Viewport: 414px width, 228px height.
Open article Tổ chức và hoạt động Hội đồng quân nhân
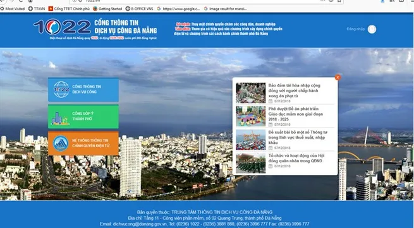296,158
